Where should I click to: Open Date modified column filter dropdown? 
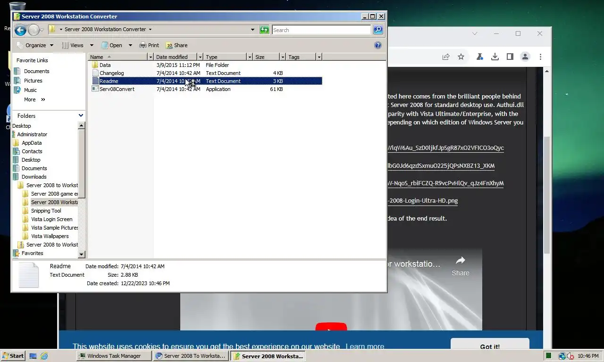click(x=200, y=57)
